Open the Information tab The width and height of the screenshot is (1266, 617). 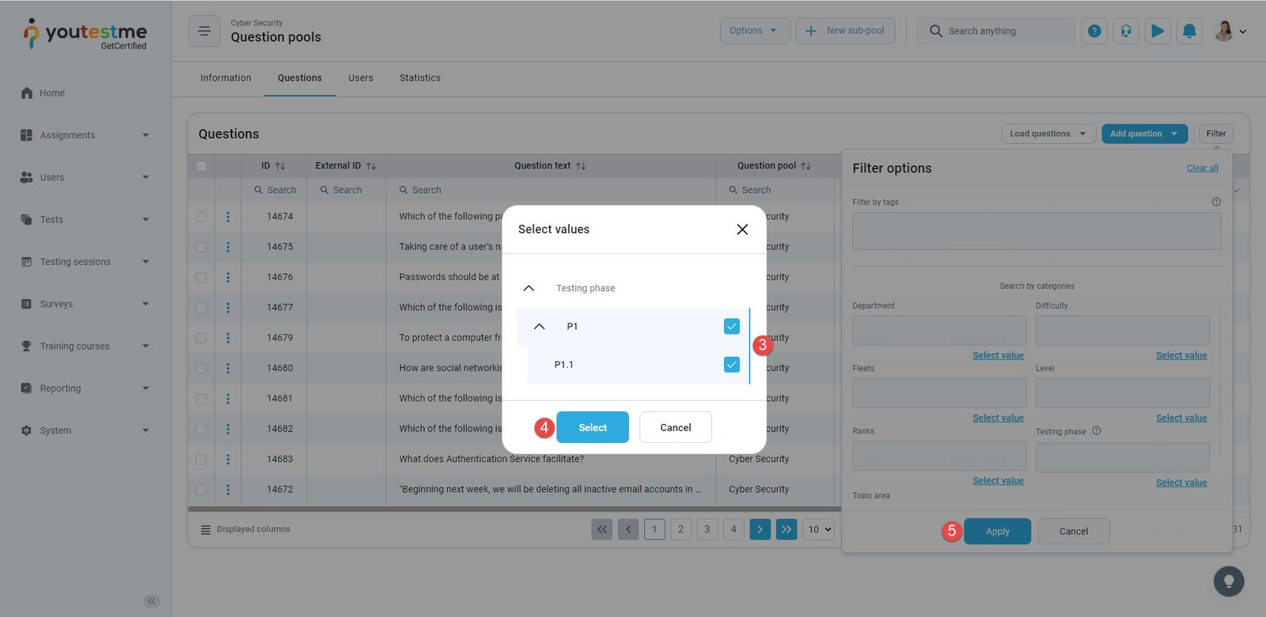[226, 78]
